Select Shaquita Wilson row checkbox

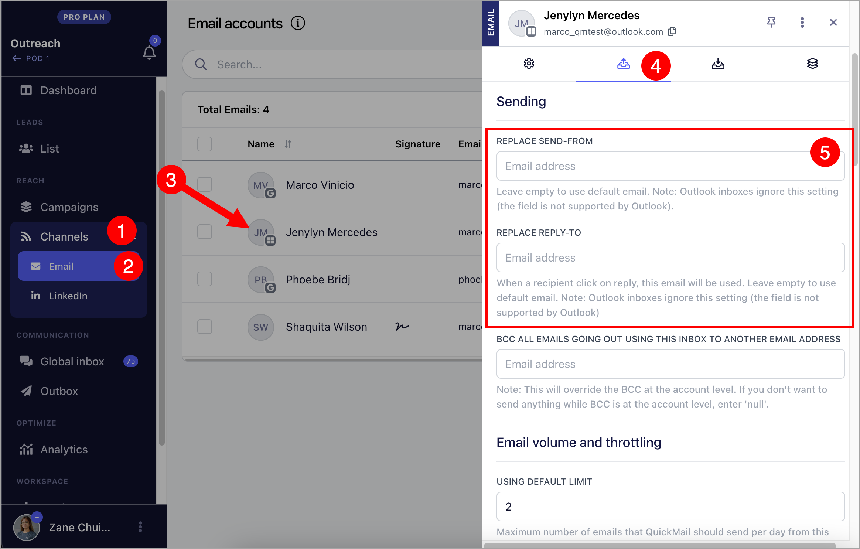pyautogui.click(x=205, y=327)
